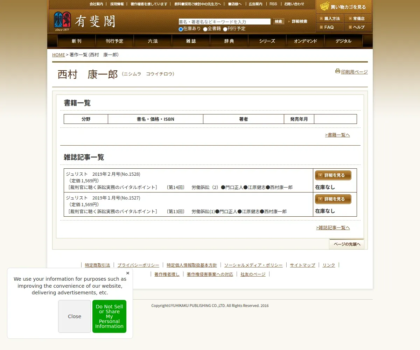Select the 全書籍 radio button
Viewport: 420px width, 350px height.
click(x=205, y=29)
